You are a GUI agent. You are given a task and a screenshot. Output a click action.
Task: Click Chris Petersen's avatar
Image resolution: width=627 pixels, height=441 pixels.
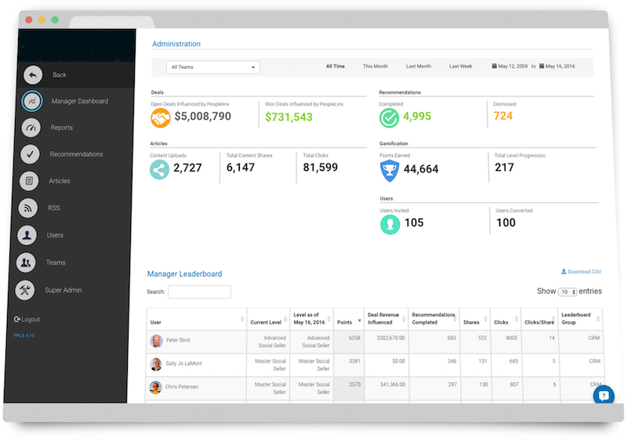(155, 388)
